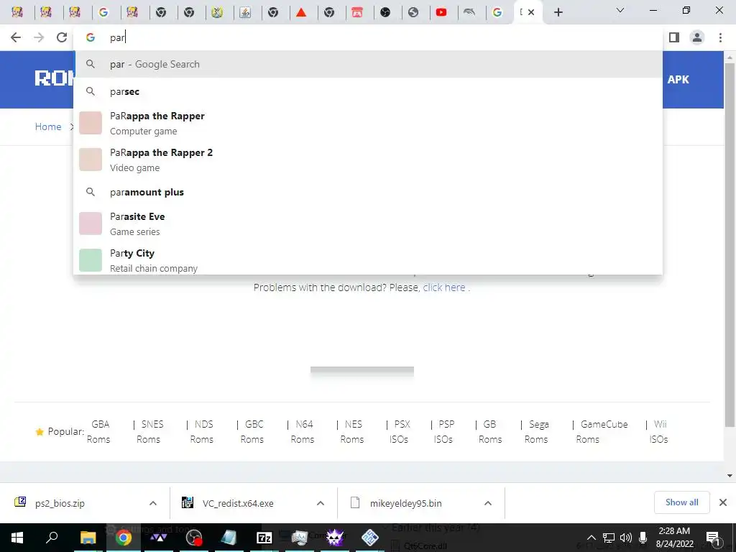Viewport: 736px width, 552px height.
Task: Open the PSX ISOs link
Action: 400,432
